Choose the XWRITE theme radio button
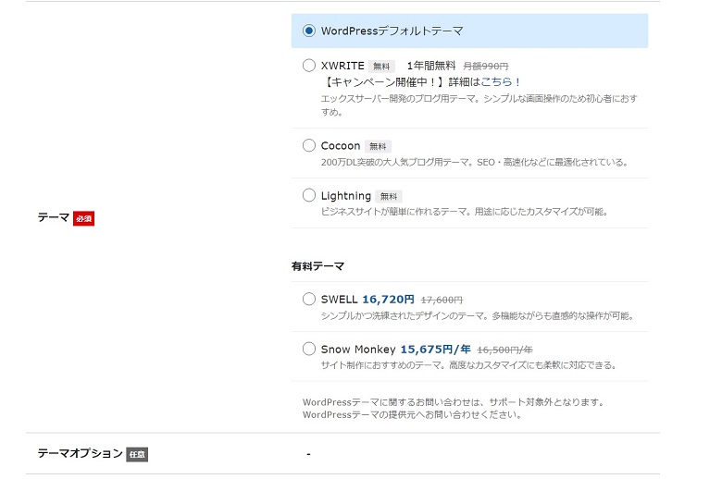 tap(308, 66)
